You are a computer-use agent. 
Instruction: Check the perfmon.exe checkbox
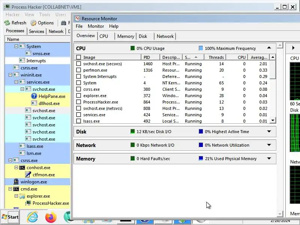tap(78, 70)
